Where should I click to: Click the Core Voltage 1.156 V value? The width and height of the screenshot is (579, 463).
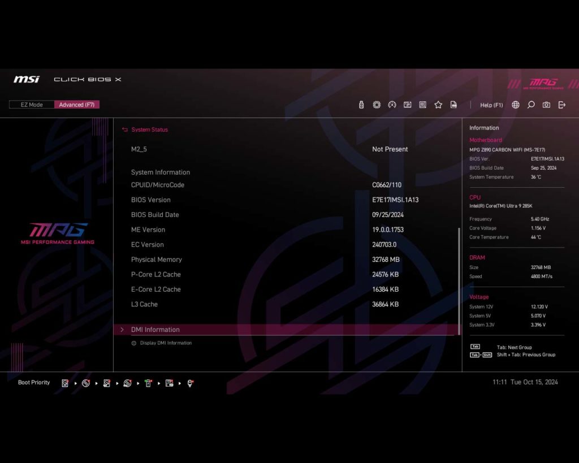point(538,228)
